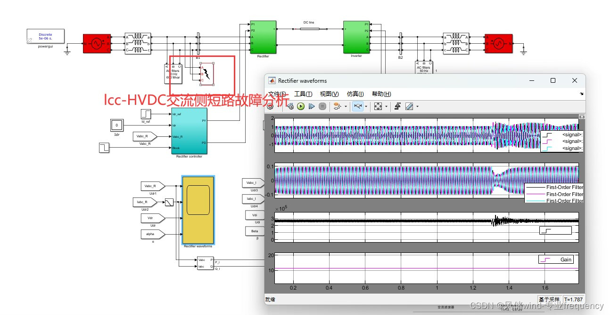Select the cursor measurements ruler icon
This screenshot has width=611, height=315.
(408, 106)
